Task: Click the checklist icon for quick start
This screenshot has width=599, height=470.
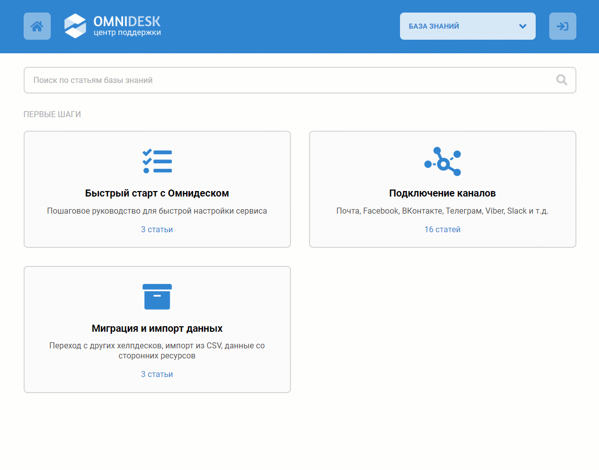Action: pos(157,161)
